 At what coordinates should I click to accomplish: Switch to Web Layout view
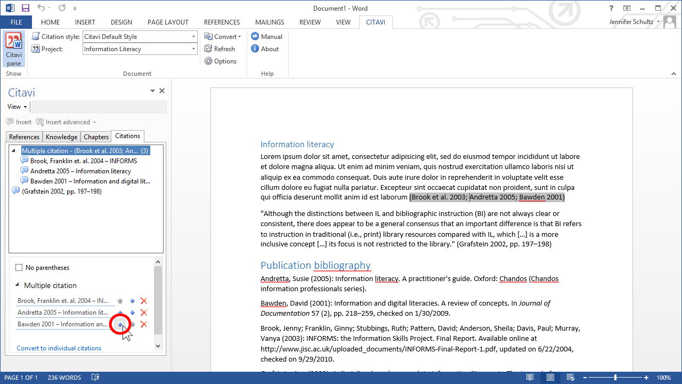point(570,378)
